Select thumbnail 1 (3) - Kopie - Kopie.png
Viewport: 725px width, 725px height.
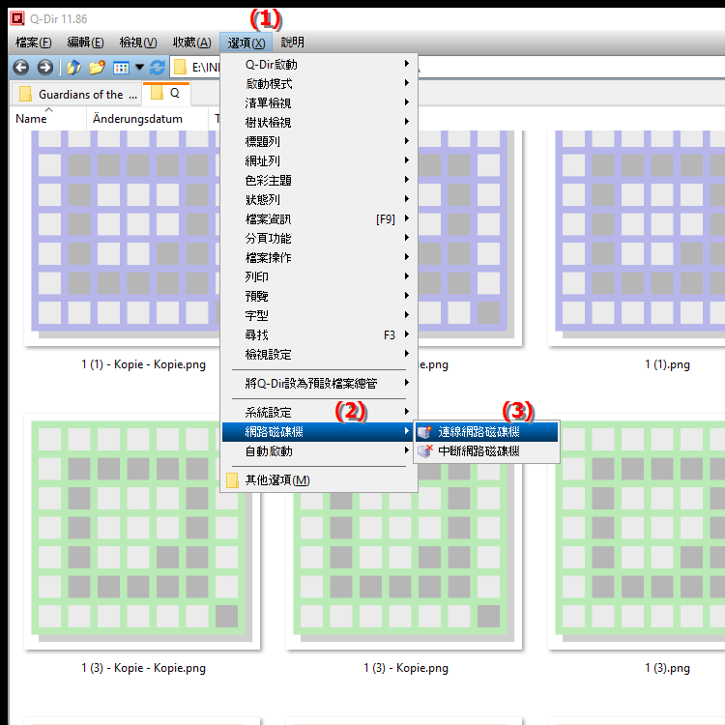click(142, 532)
